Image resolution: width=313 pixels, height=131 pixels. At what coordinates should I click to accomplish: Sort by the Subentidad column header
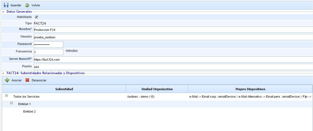(64, 89)
